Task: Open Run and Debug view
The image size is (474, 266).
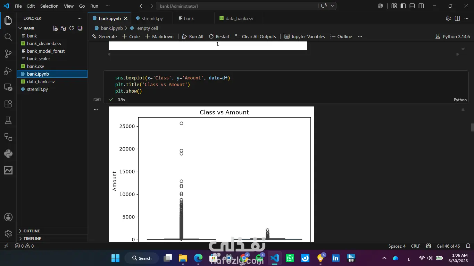Action: [x=8, y=70]
